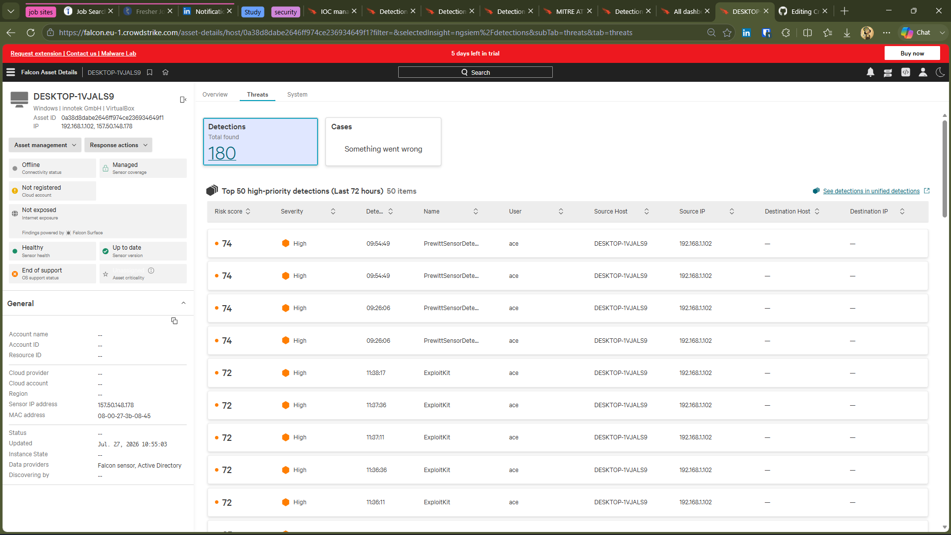Image resolution: width=951 pixels, height=535 pixels.
Task: Close the Editing GitHub browser tab
Action: pyautogui.click(x=825, y=11)
